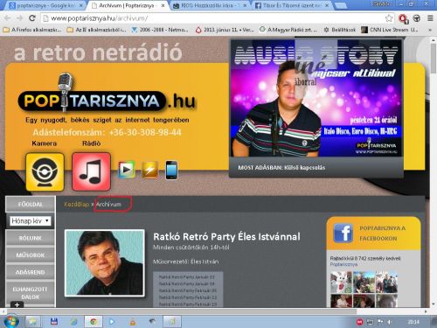This screenshot has width=437, height=328.
Task: Open the ELHANGZOTT DALOK menu item
Action: tap(30, 293)
